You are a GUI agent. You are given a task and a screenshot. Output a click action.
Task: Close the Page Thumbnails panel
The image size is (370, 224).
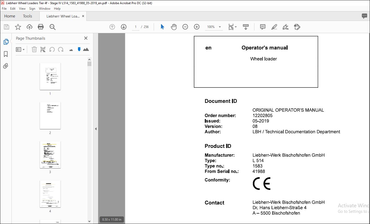[x=86, y=38]
